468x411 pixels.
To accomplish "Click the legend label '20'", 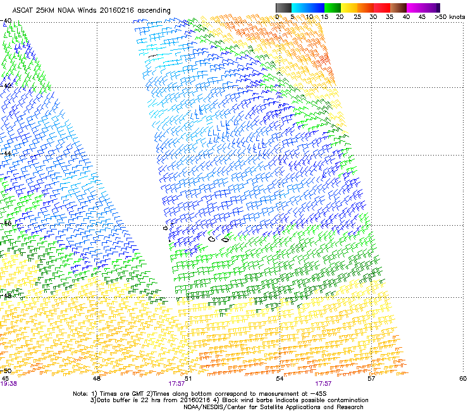I will point(340,17).
